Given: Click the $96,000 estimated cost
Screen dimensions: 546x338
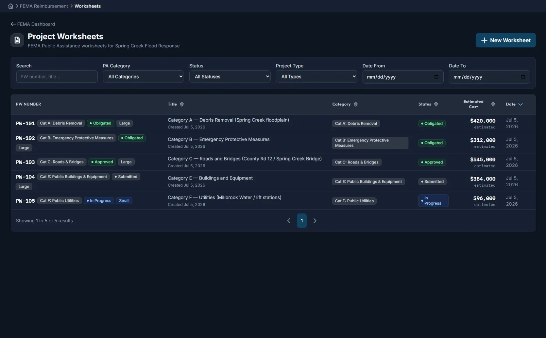Looking at the screenshot, I should [484, 198].
